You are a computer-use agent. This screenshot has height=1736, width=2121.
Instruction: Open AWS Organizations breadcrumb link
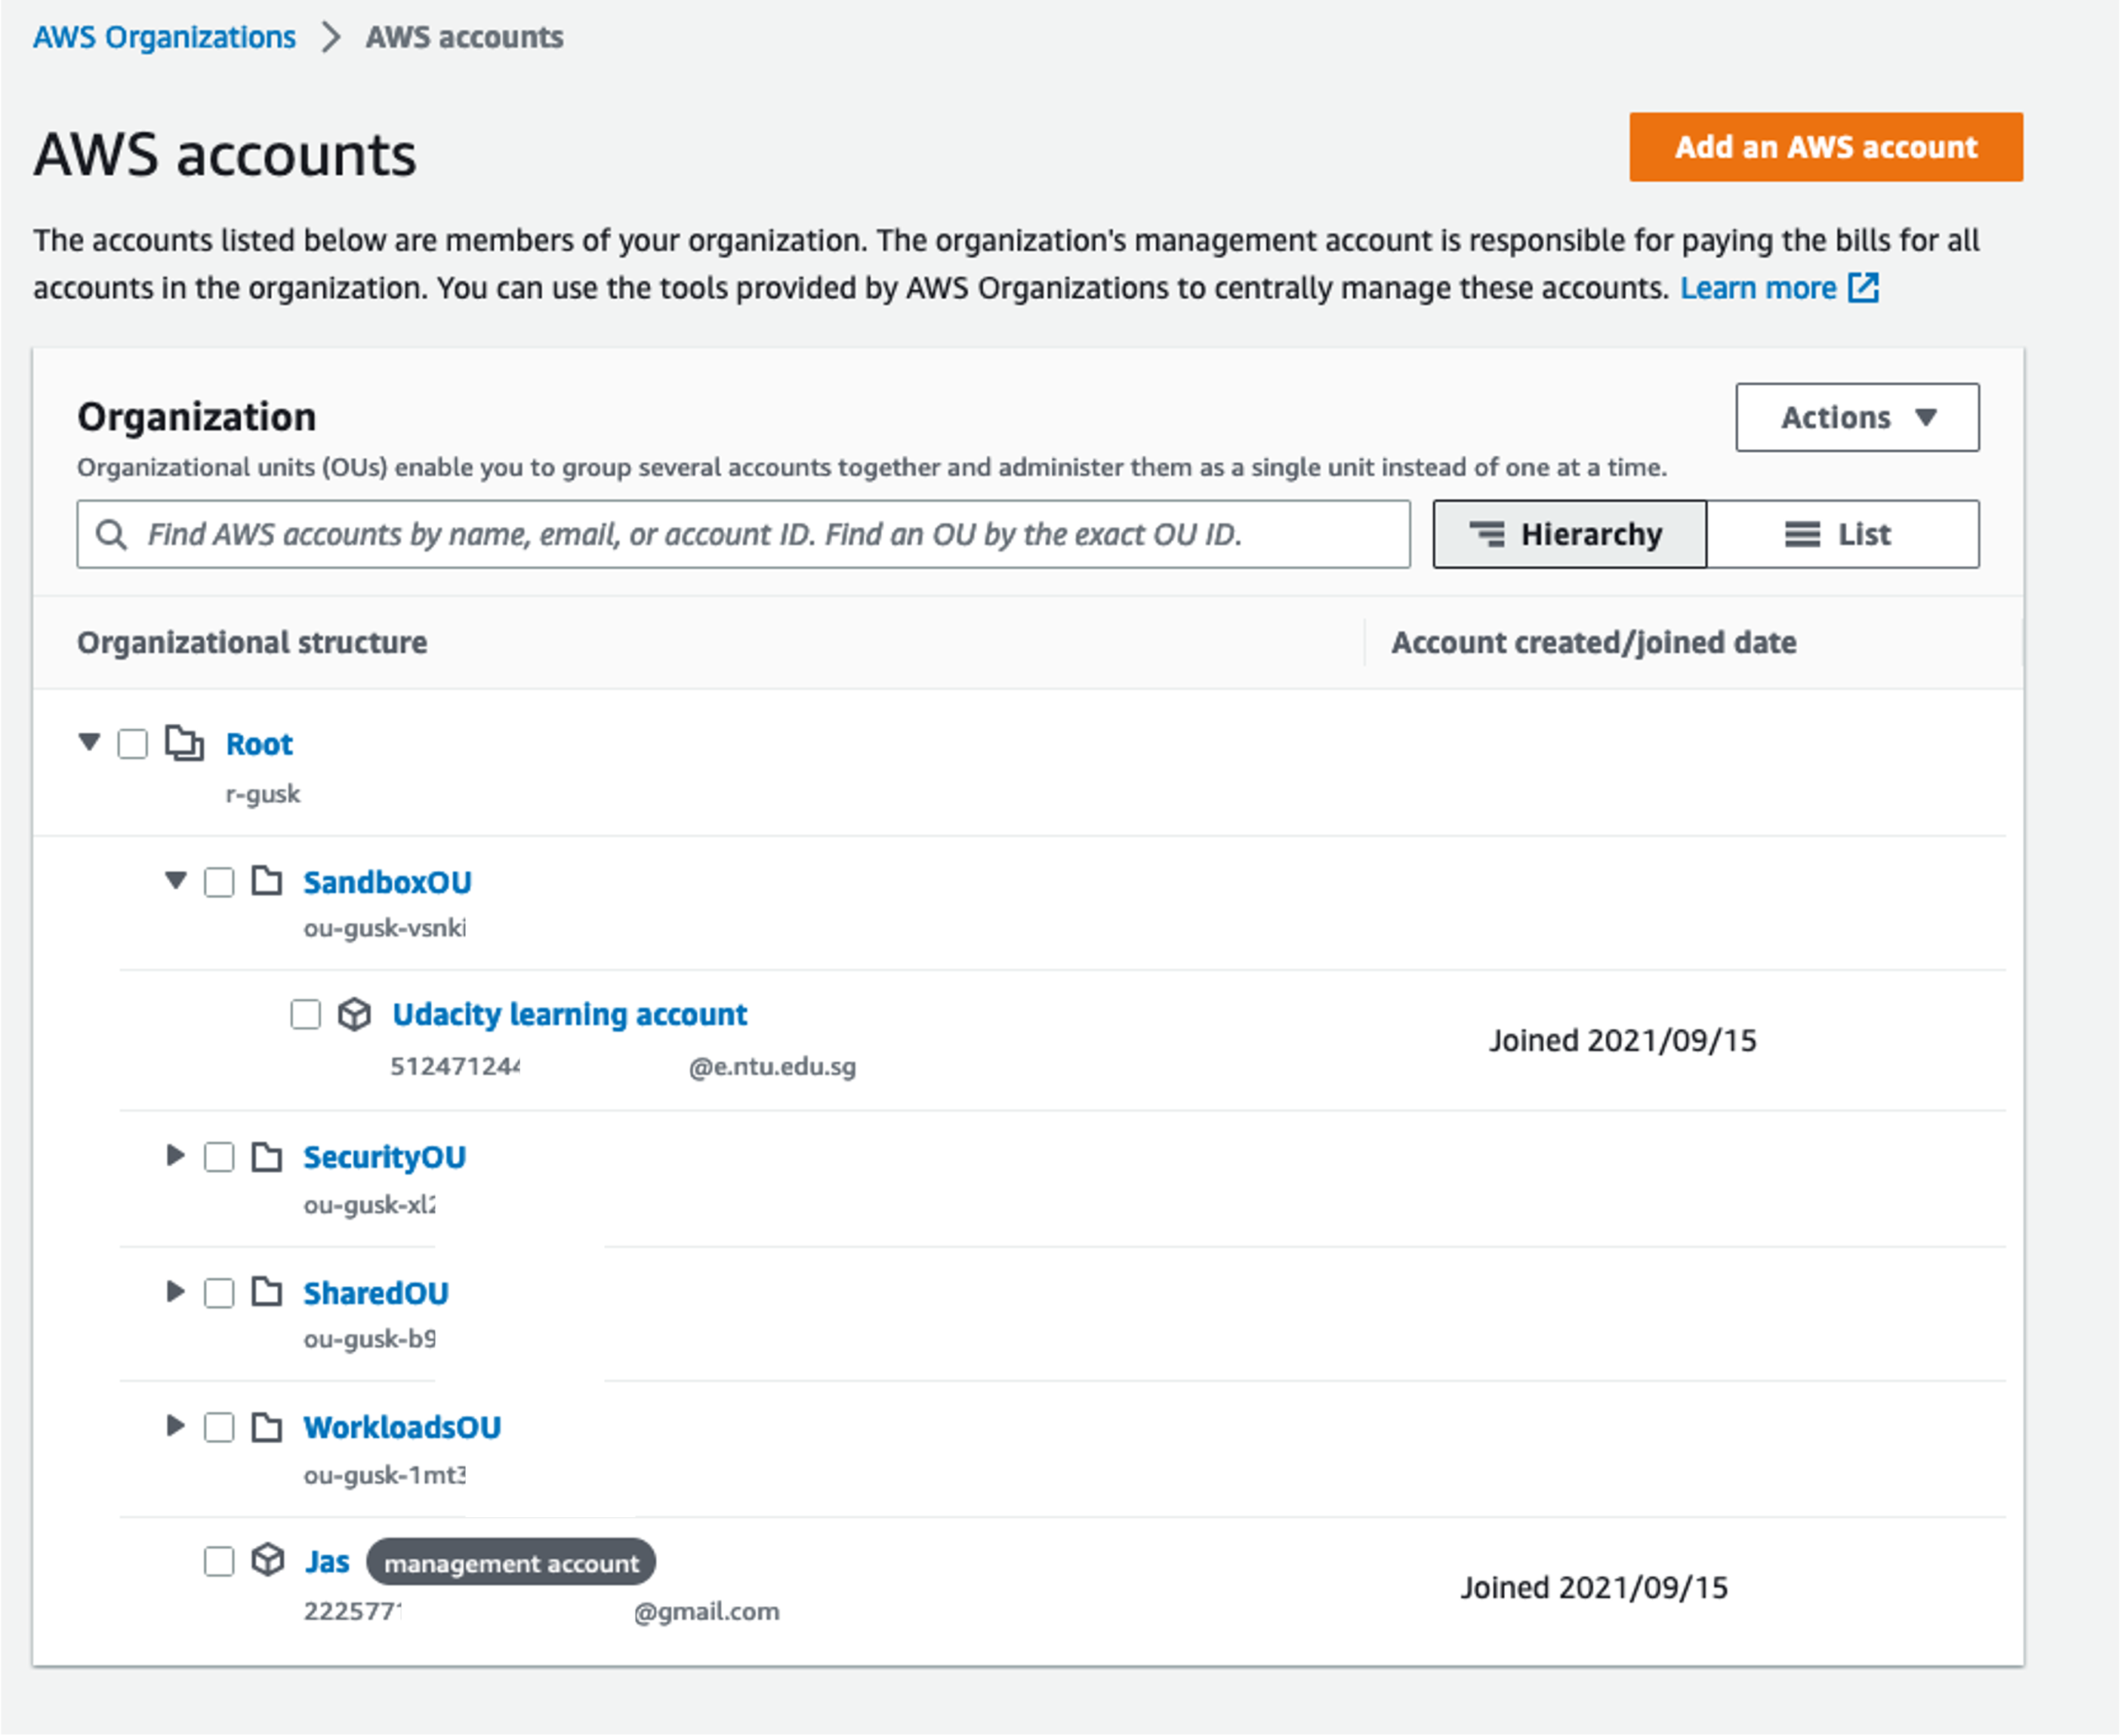pos(164,37)
